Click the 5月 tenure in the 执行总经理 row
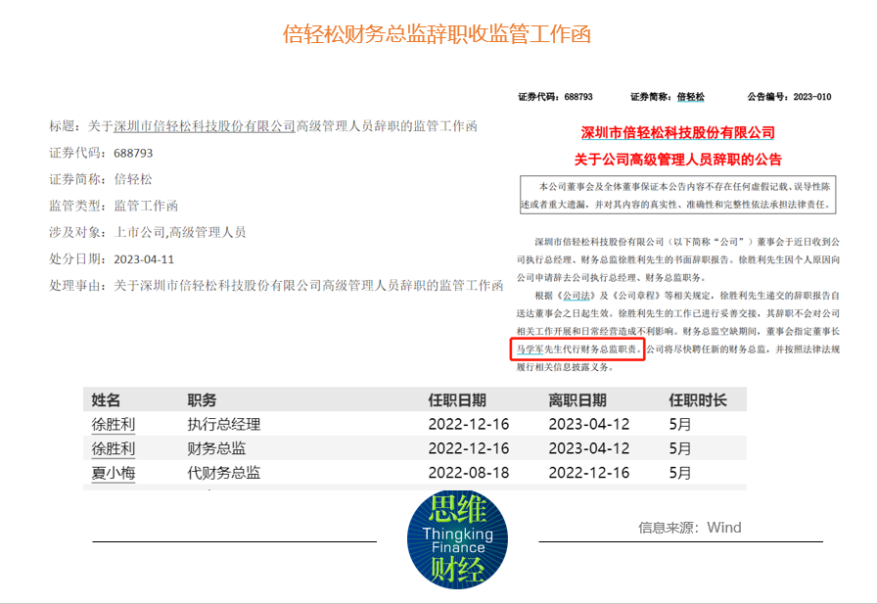 tap(680, 425)
